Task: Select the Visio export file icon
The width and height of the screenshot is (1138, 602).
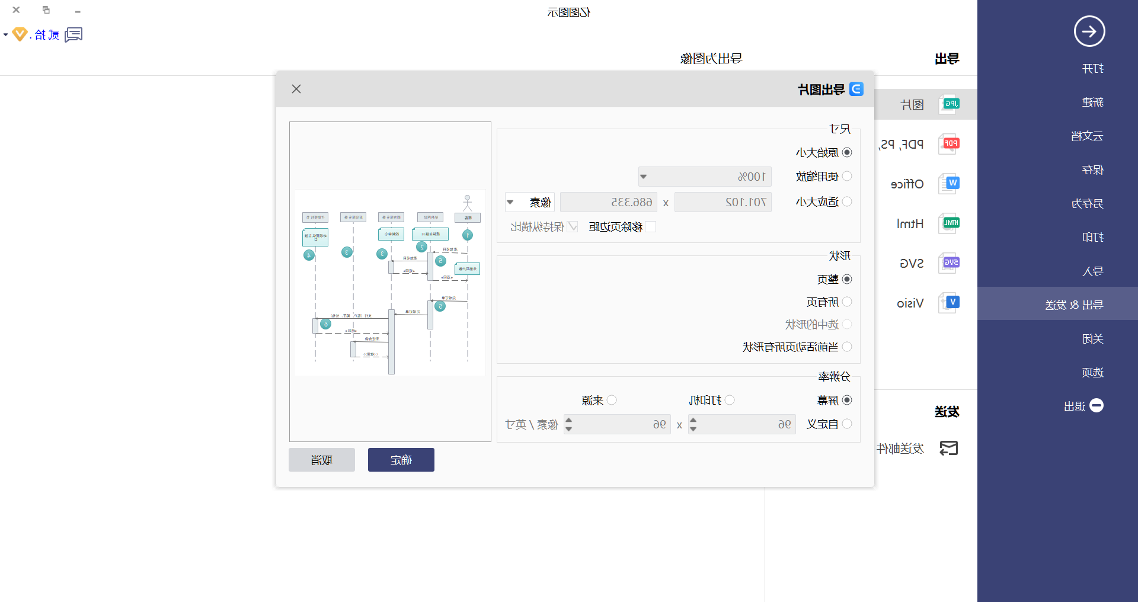Action: (x=950, y=303)
